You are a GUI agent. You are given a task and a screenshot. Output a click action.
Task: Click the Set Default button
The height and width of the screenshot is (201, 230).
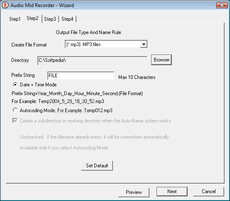97,166
